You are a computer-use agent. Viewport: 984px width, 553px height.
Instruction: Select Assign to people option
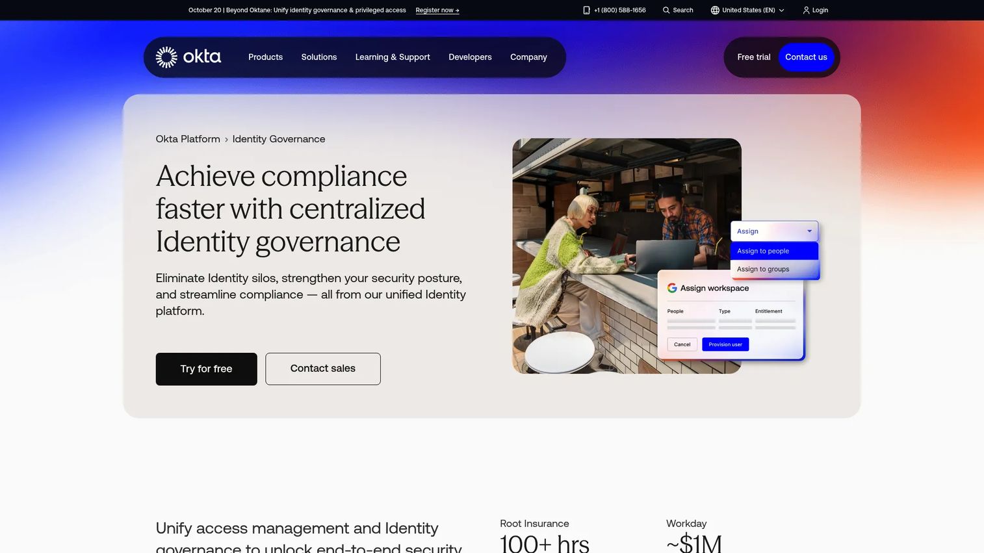point(774,251)
